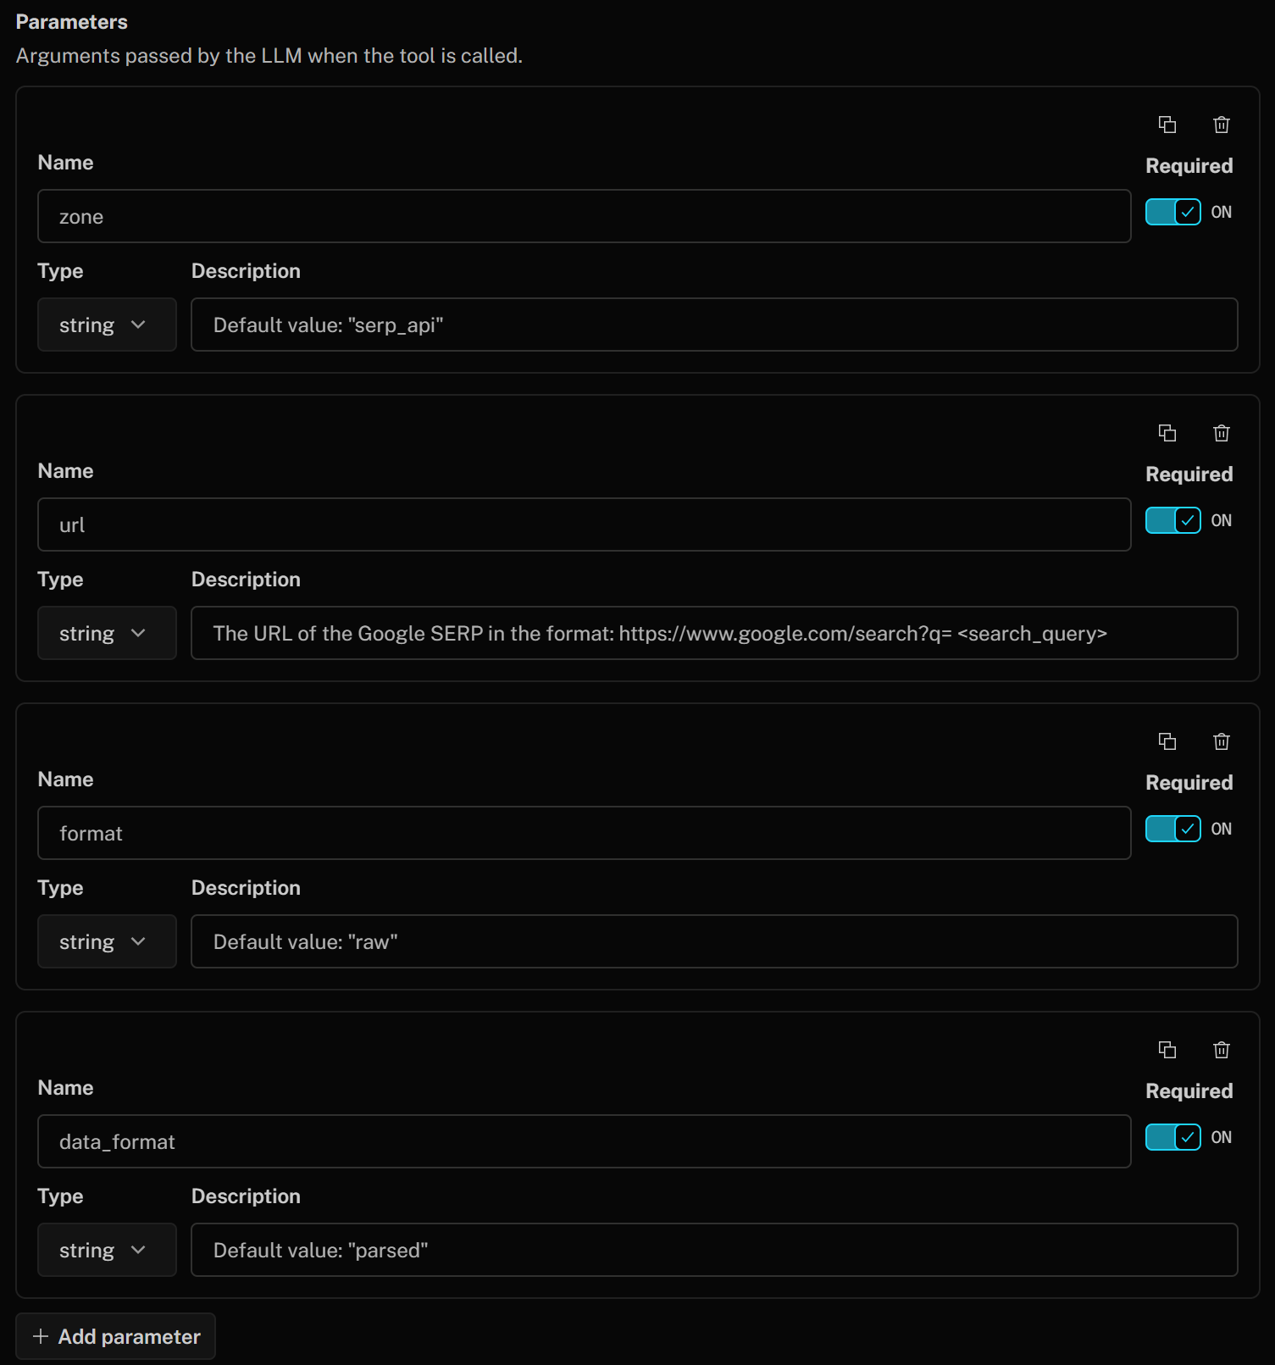
Task: Duplicate the format parameter
Action: tap(1167, 741)
